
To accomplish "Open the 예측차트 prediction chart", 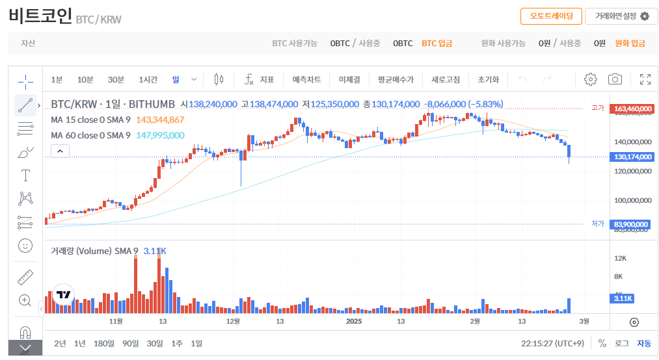I will 307,79.
